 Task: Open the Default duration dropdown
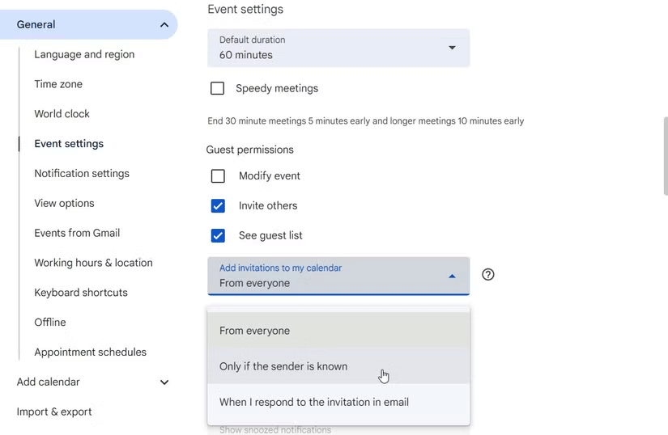pyautogui.click(x=338, y=49)
